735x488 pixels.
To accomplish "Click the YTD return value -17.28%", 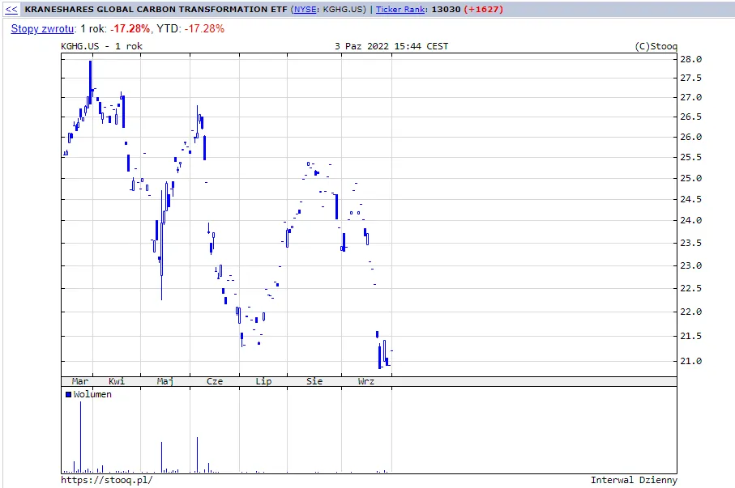I will tap(204, 28).
